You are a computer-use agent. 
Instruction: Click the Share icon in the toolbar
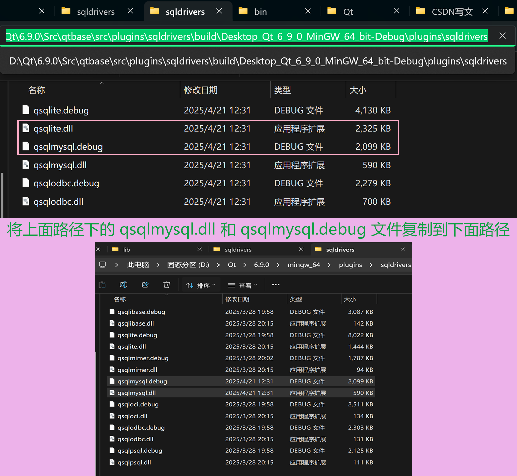tap(145, 285)
